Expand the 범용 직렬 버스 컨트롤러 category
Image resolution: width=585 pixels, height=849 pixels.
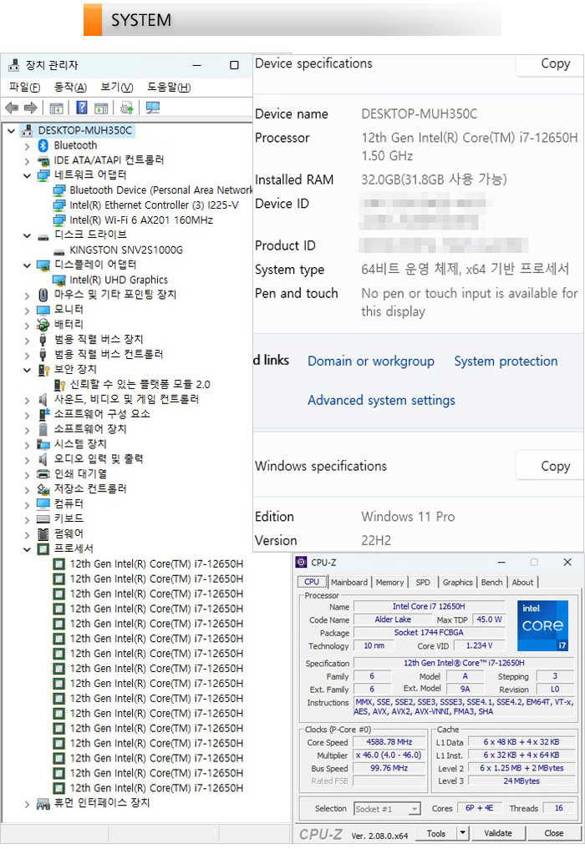pos(27,355)
